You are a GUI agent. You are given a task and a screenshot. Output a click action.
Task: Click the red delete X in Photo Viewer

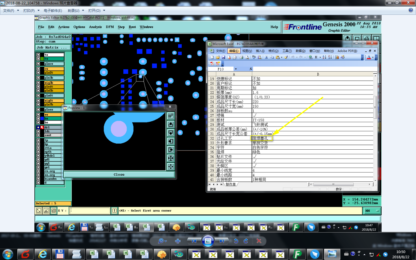point(259,241)
